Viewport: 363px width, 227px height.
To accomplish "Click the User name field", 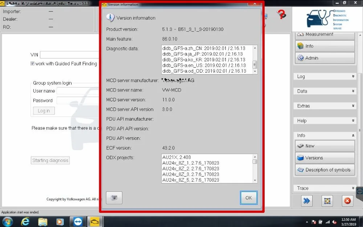I will (78, 91).
